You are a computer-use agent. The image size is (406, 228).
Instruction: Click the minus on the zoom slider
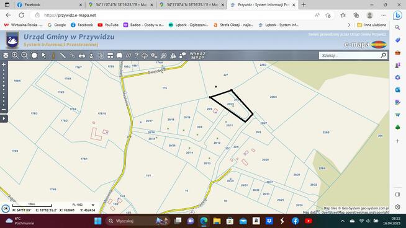4,110
